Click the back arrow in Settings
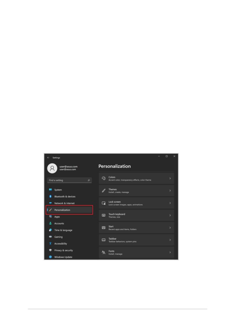 [48, 158]
